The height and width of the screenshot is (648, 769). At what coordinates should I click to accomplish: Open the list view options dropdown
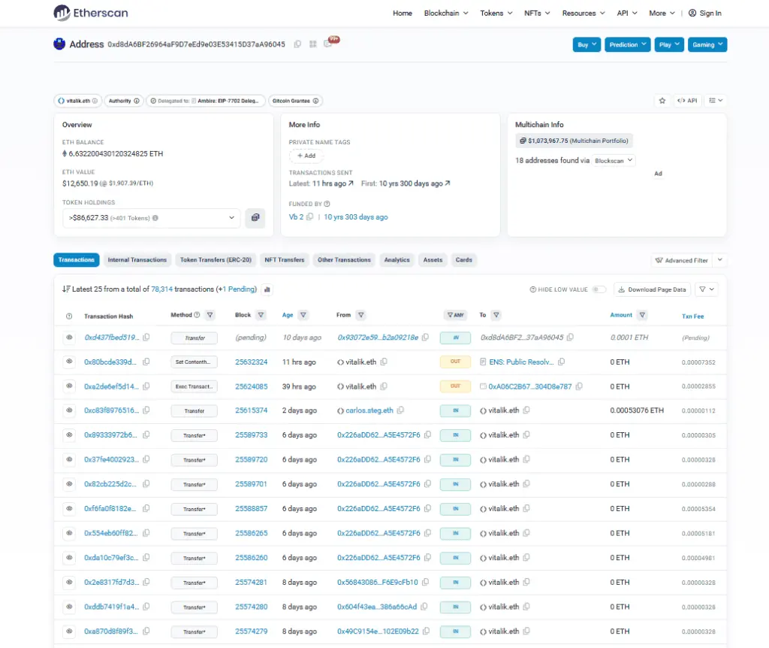click(x=716, y=101)
